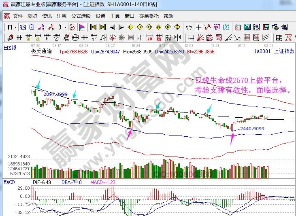296x216 pixels.
Task: Toggle the colored flag indicator button
Action: click(82, 27)
